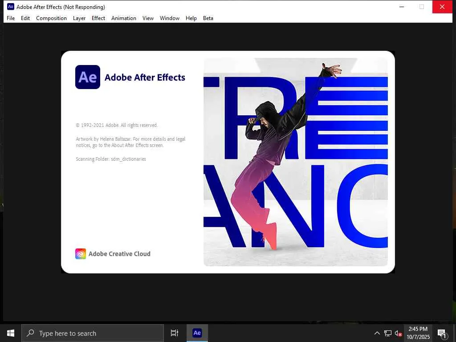Click the muted volume tray icon
The image size is (456, 342).
(x=398, y=333)
